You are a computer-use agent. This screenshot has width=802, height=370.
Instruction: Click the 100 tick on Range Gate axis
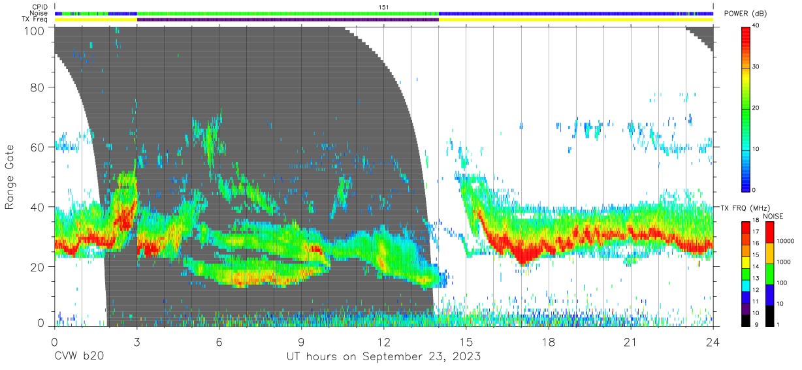click(34, 31)
